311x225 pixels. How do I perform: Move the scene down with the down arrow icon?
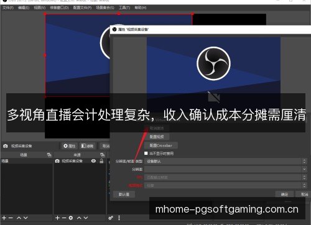tap(26, 218)
